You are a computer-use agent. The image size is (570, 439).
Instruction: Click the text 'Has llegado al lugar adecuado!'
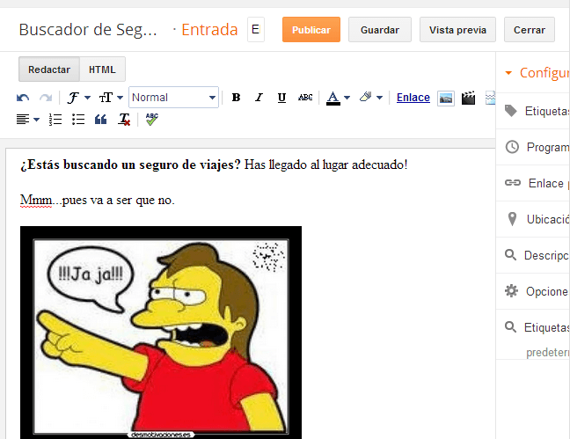tap(325, 165)
